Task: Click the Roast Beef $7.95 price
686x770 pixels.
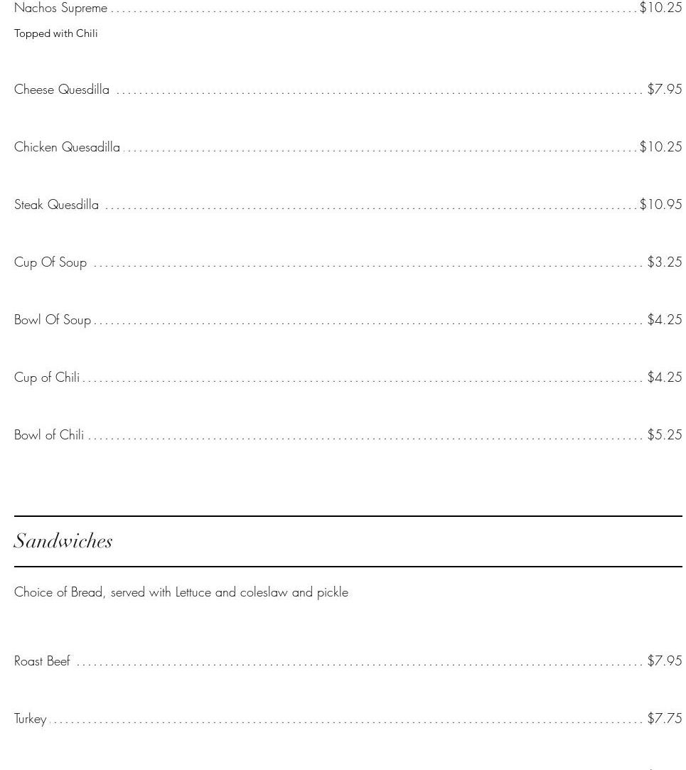Action: (x=664, y=661)
